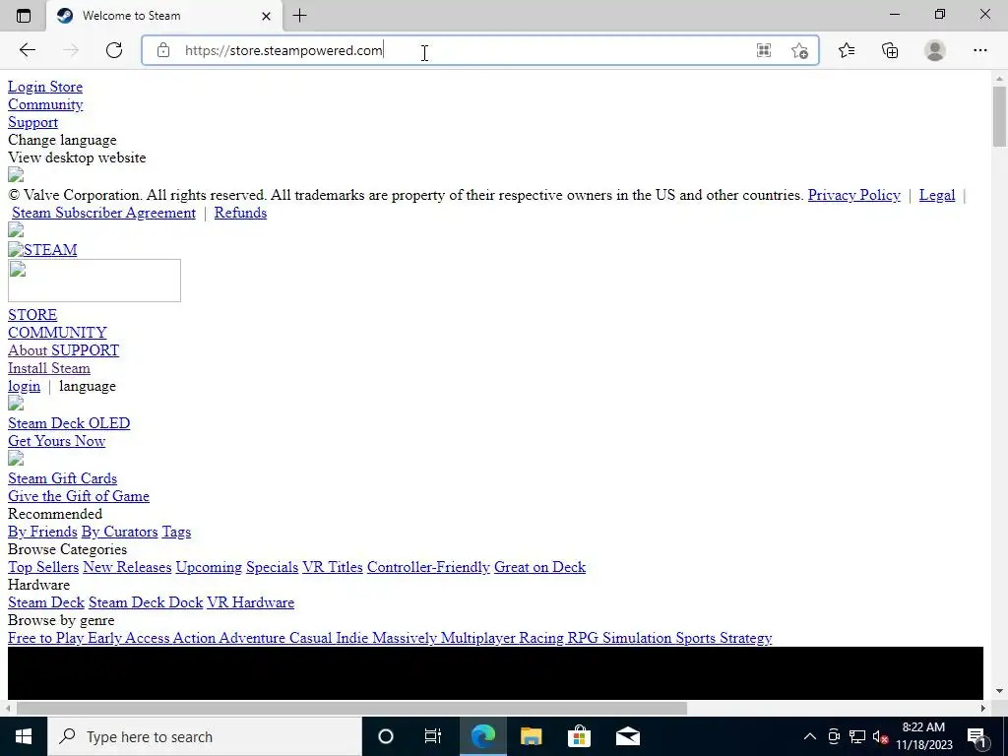The height and width of the screenshot is (756, 1008).
Task: Reload the Steam page
Action: [x=114, y=50]
